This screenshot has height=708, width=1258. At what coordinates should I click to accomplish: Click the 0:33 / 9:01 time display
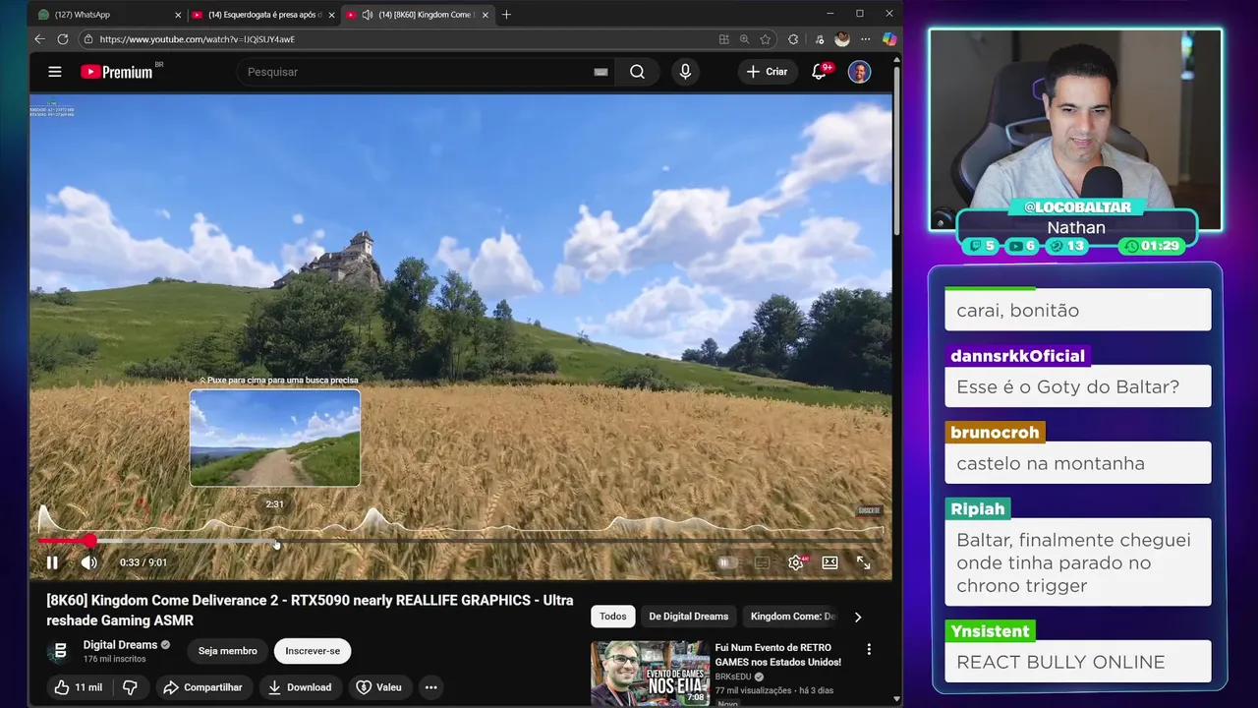point(143,562)
